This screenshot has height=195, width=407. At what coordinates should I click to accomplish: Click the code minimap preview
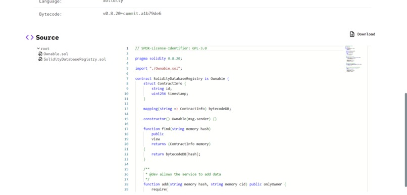pyautogui.click(x=353, y=59)
